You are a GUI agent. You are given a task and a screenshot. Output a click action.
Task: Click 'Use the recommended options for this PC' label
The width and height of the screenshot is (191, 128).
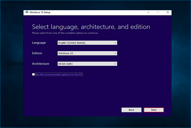point(59,74)
